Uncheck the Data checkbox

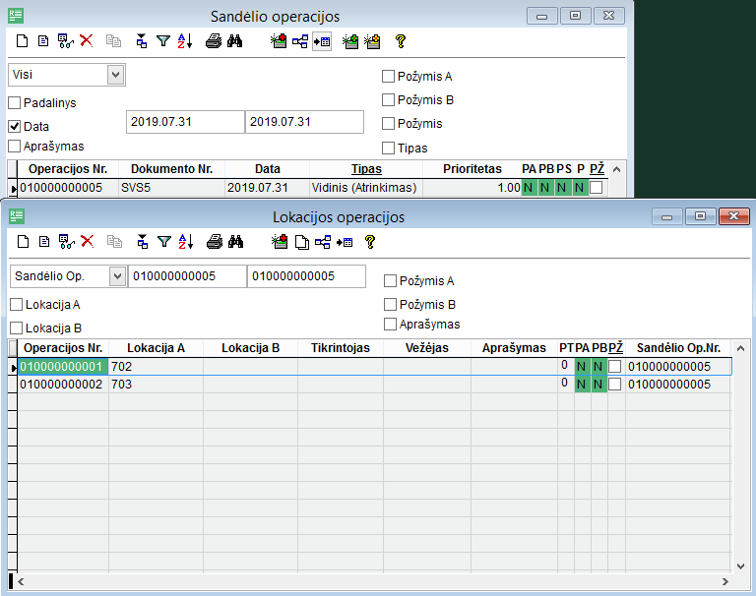click(x=15, y=127)
